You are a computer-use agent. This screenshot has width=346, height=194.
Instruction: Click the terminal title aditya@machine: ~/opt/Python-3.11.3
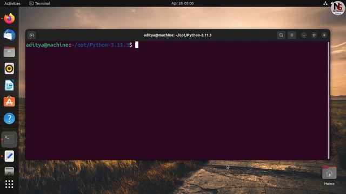pos(177,35)
